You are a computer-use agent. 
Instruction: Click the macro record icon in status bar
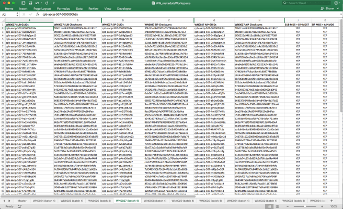tap(20, 206)
